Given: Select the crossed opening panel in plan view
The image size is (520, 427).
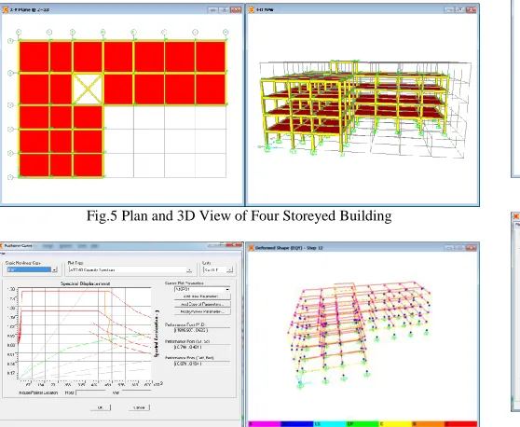Looking at the screenshot, I should (x=88, y=89).
